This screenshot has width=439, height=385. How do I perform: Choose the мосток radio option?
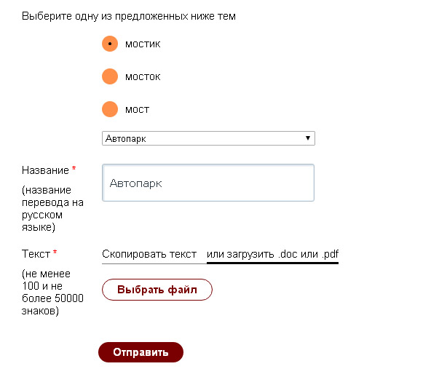click(x=110, y=76)
